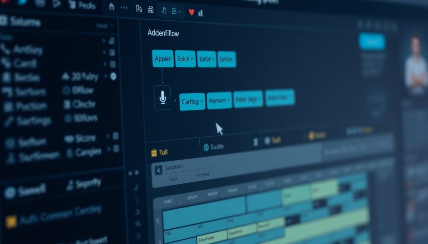Click the person icon right of Sudits
Screen dimensions: 428x244
pyautogui.click(x=255, y=142)
